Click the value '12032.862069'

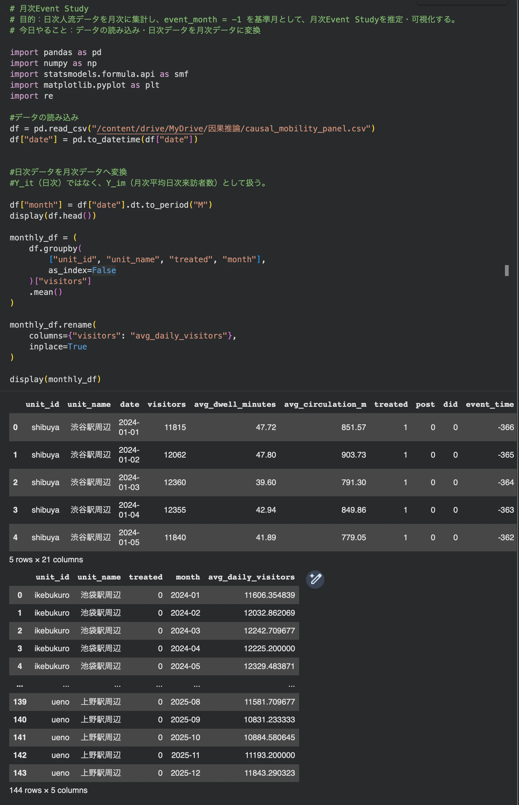click(x=269, y=613)
